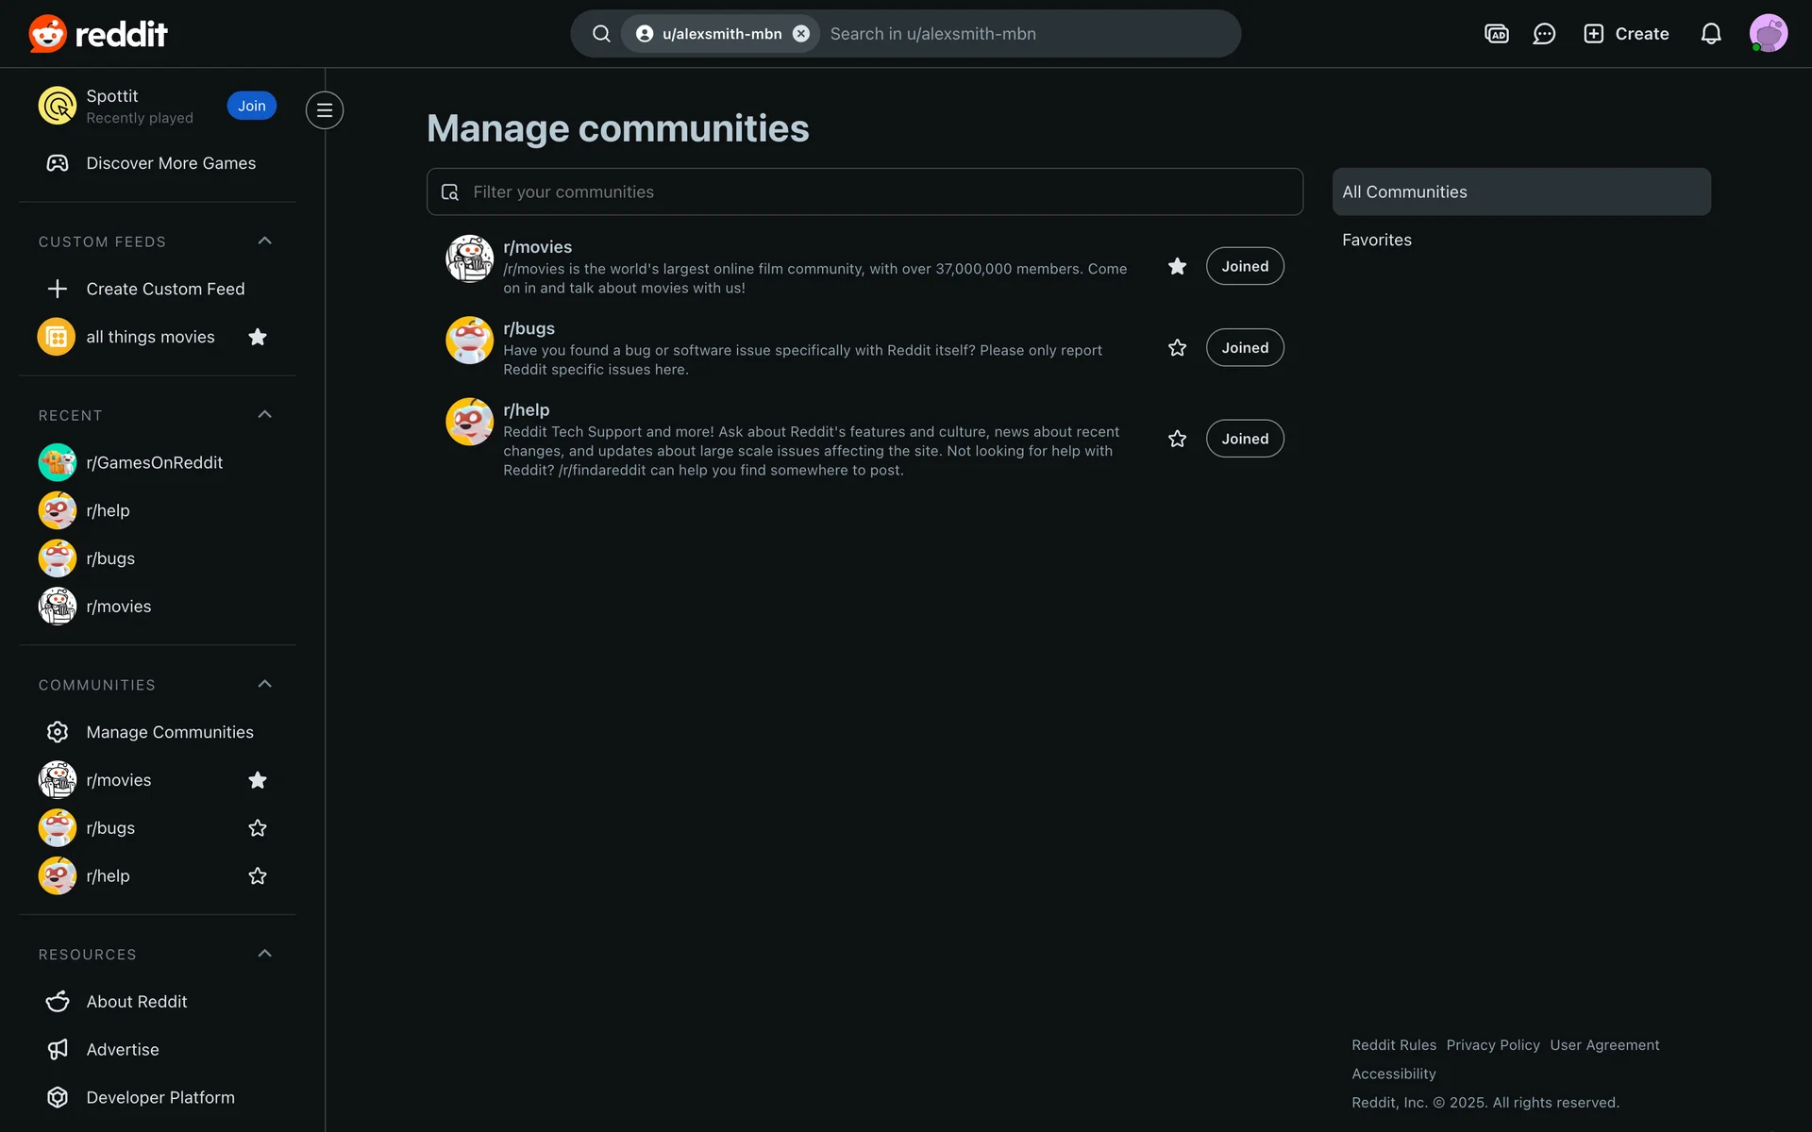Collapse sidebar with the hamburger button
The image size is (1812, 1132).
324,110
